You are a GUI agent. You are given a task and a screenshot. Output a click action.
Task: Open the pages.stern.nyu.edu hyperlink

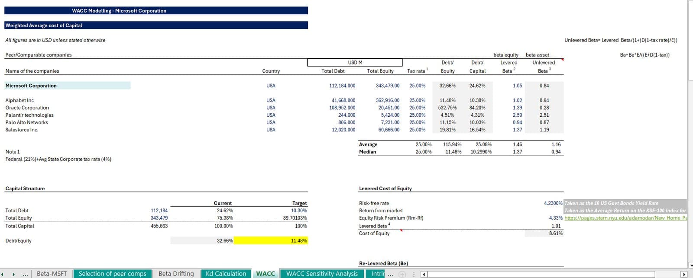(x=625, y=218)
